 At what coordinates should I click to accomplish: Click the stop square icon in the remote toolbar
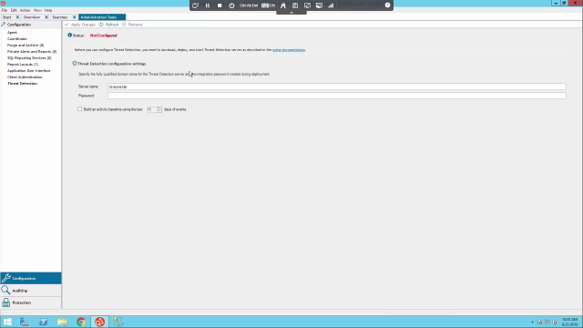pyautogui.click(x=220, y=5)
